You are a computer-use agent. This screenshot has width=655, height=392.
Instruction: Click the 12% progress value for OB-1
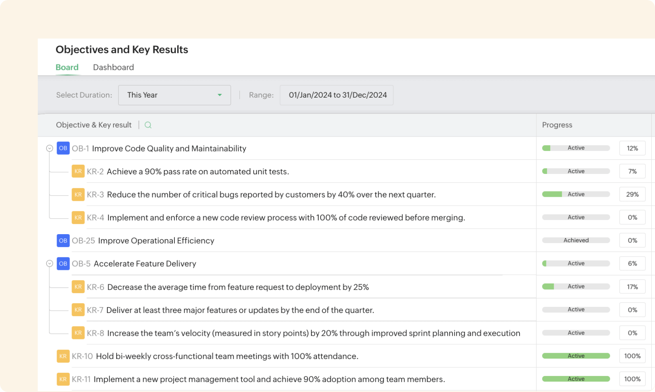click(632, 148)
